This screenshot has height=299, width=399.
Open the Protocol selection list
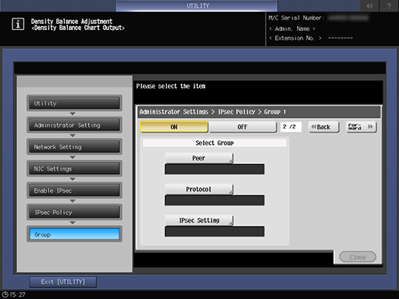(x=199, y=190)
